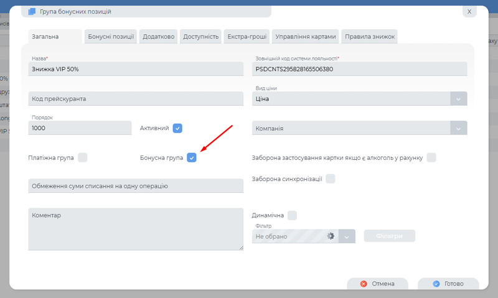Click into the Коментар text area
Screen dimensions: 498x298
pos(136,230)
